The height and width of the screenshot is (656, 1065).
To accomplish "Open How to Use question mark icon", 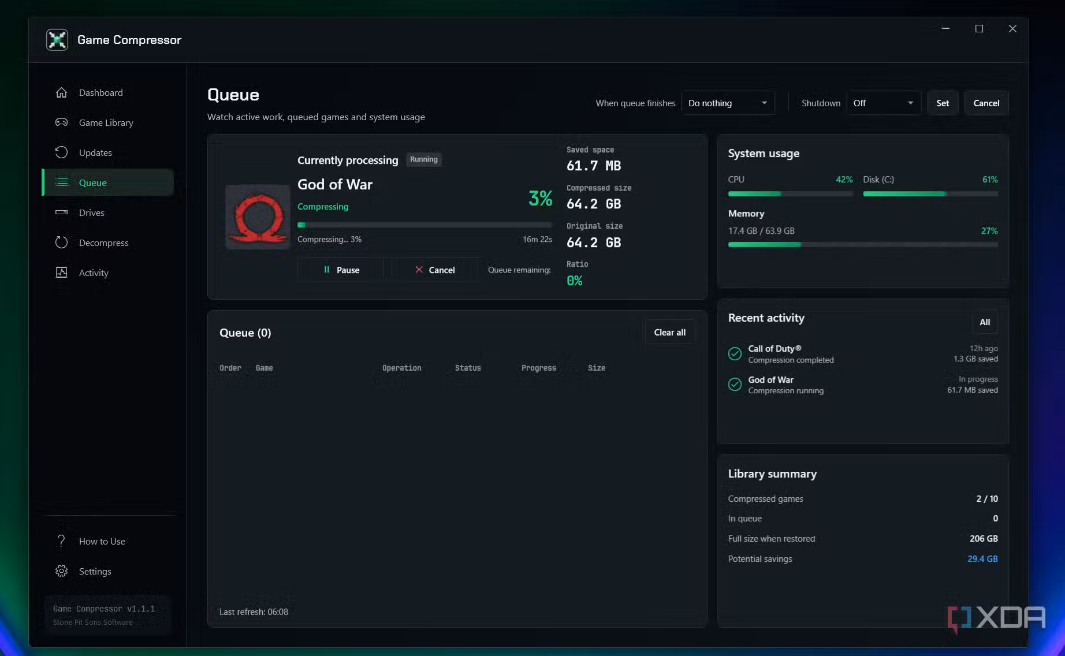I will click(61, 541).
